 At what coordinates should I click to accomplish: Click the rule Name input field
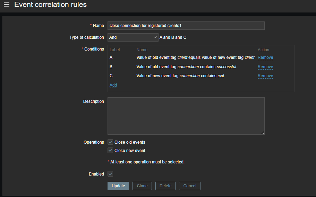click(x=186, y=26)
